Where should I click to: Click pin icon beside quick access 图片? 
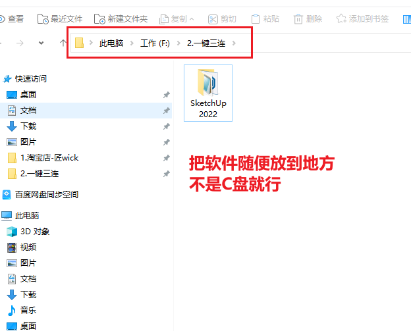click(x=166, y=142)
